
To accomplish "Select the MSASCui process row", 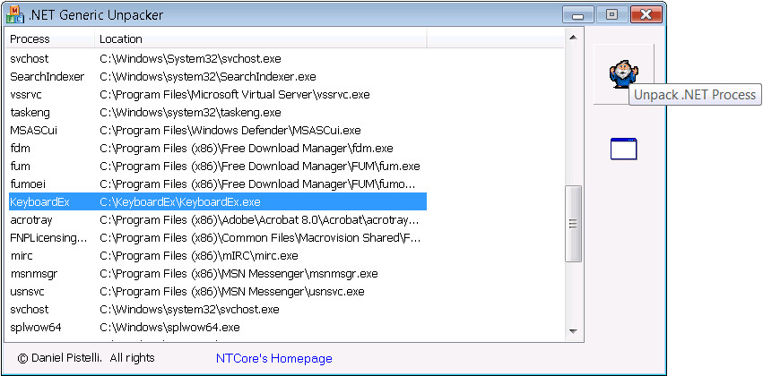I will (218, 131).
